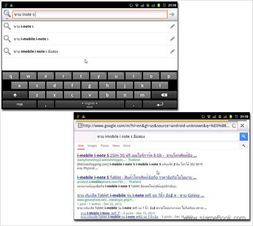Image resolution: width=253 pixels, height=226 pixels.
Task: Tap the blue Google search button
Action: tap(244, 137)
